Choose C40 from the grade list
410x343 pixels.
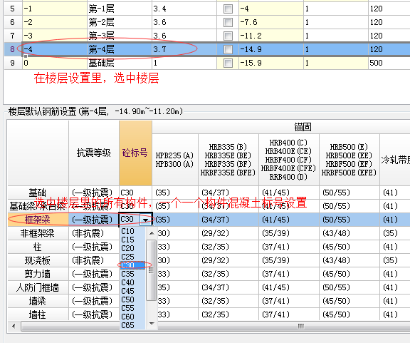tap(132, 282)
